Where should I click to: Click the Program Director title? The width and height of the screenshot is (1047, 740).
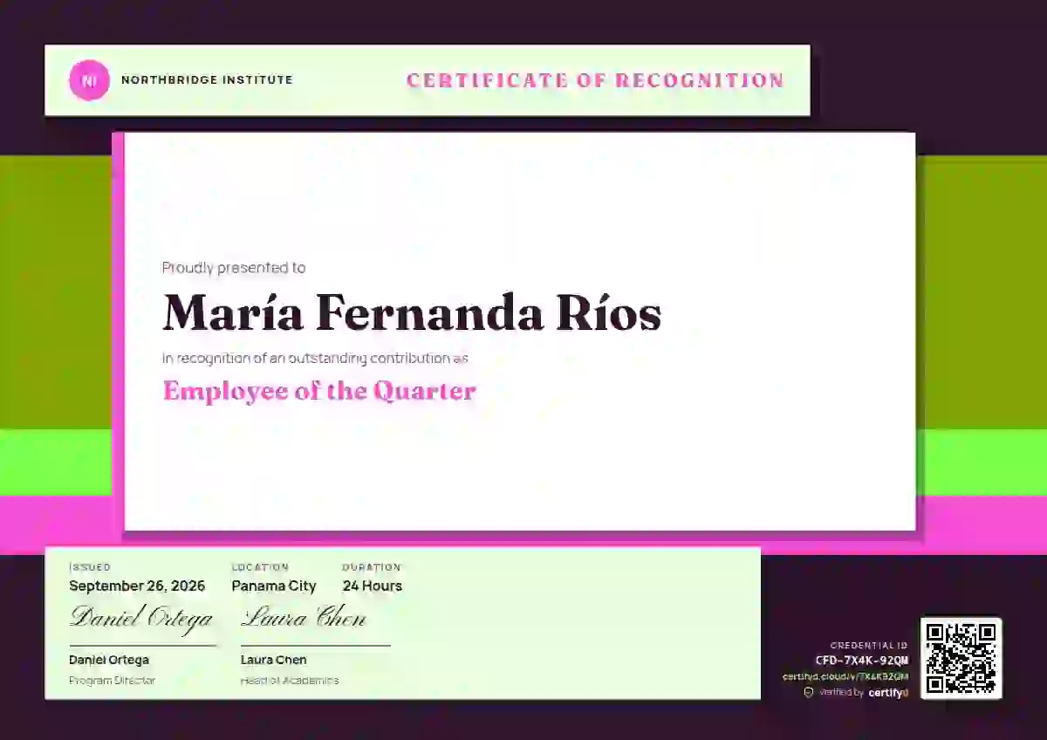[x=112, y=680]
